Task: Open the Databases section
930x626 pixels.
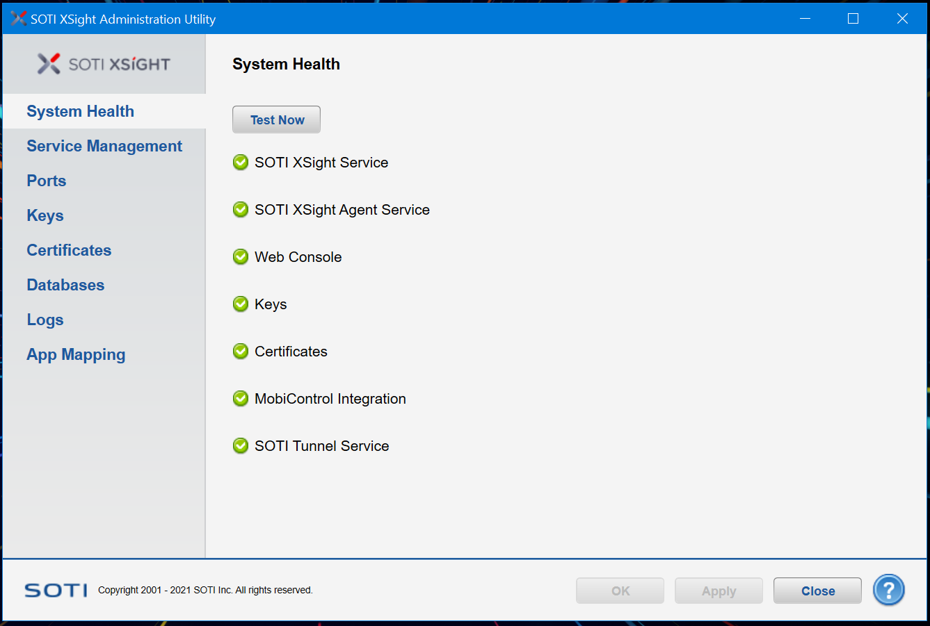Action: 104,285
